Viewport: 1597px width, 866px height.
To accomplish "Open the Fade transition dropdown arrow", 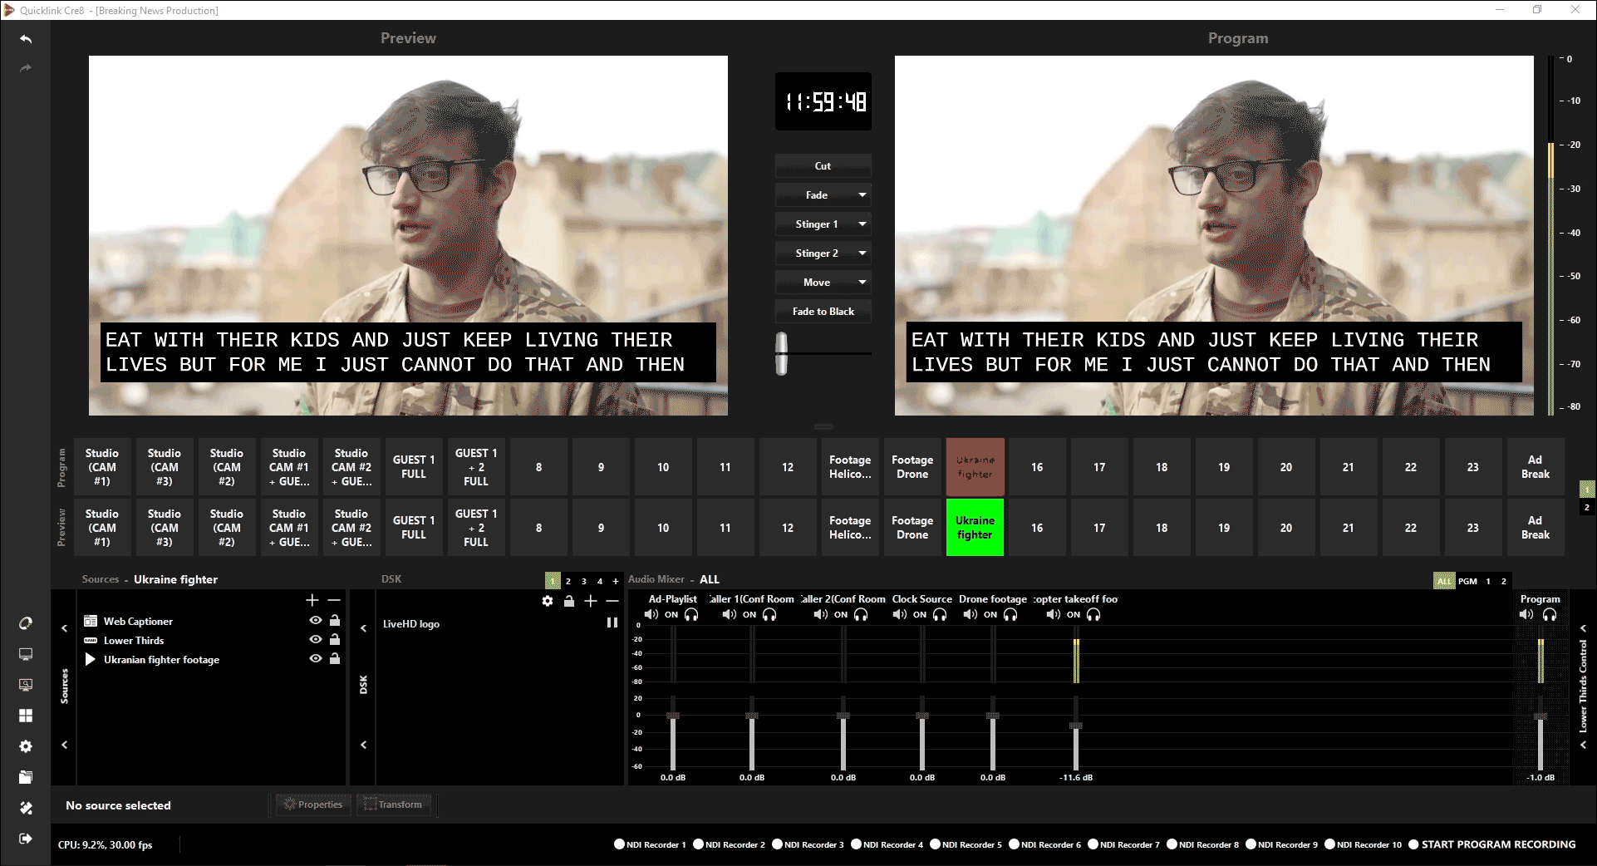I will pyautogui.click(x=862, y=195).
